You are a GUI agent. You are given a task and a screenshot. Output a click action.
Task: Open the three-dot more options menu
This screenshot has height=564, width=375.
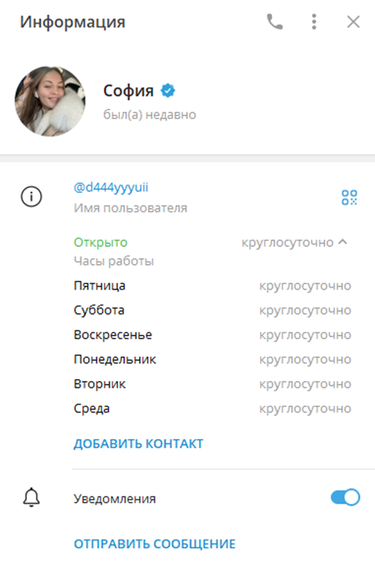314,22
